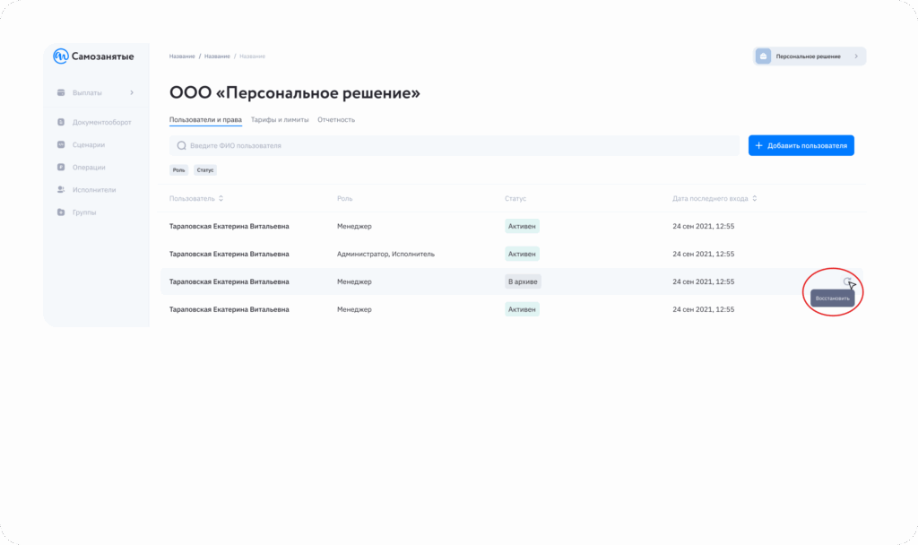
Task: Switch to Тарифы и лимиты tab
Action: point(280,119)
